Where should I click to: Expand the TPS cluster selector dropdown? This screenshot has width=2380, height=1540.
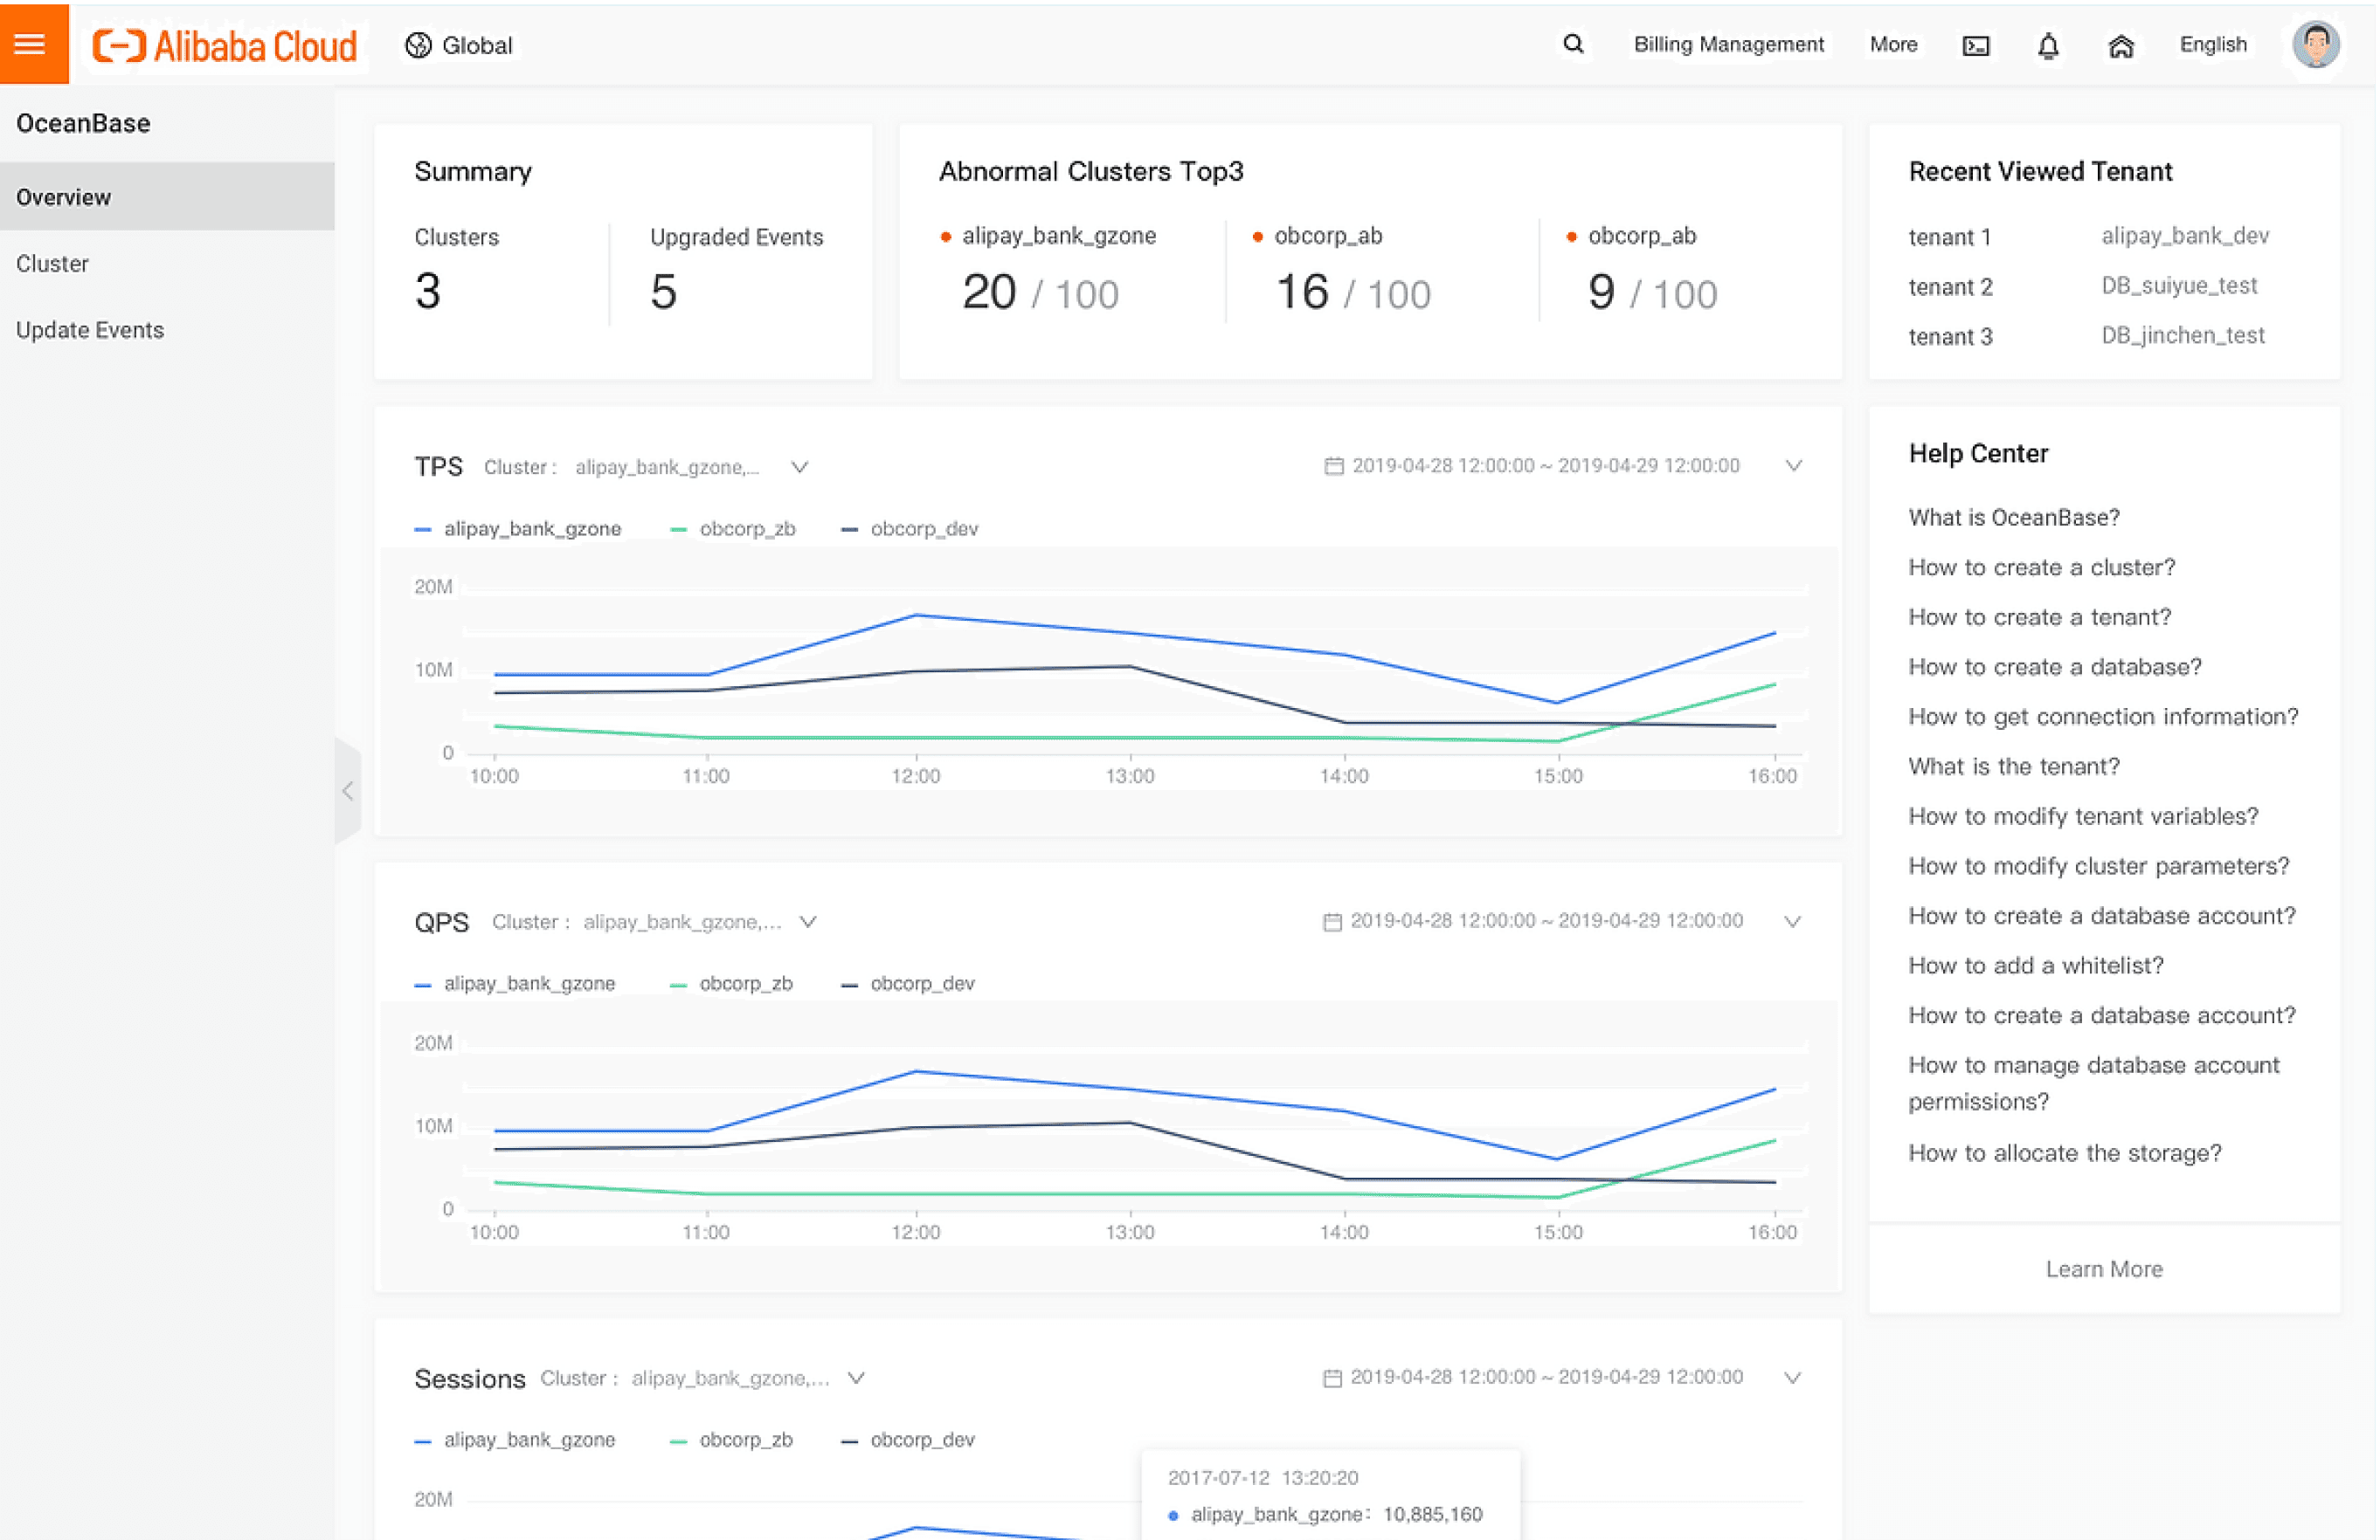(x=799, y=467)
